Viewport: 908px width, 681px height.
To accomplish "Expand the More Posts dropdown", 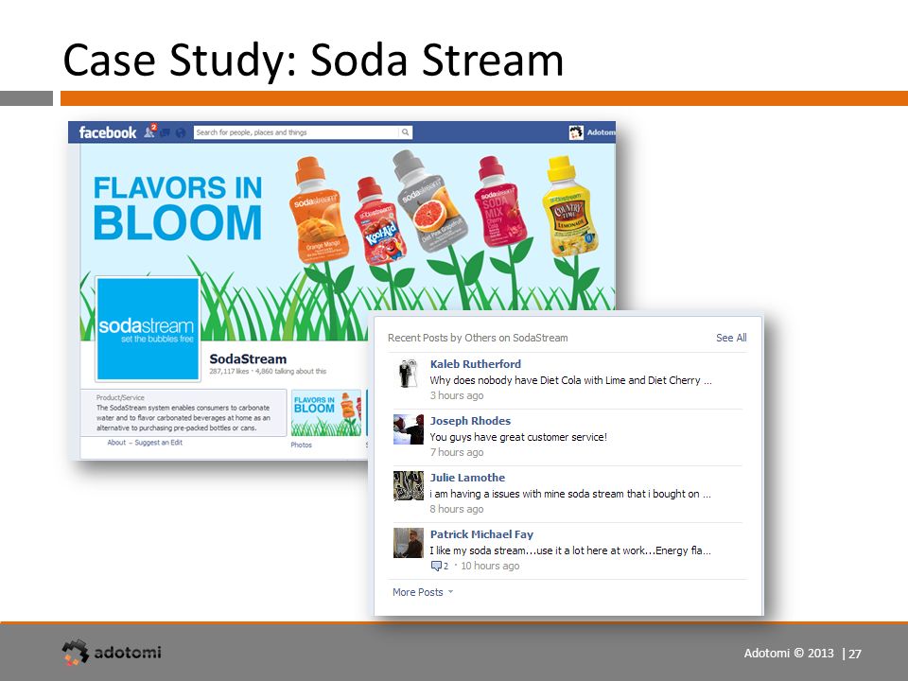I will point(423,592).
